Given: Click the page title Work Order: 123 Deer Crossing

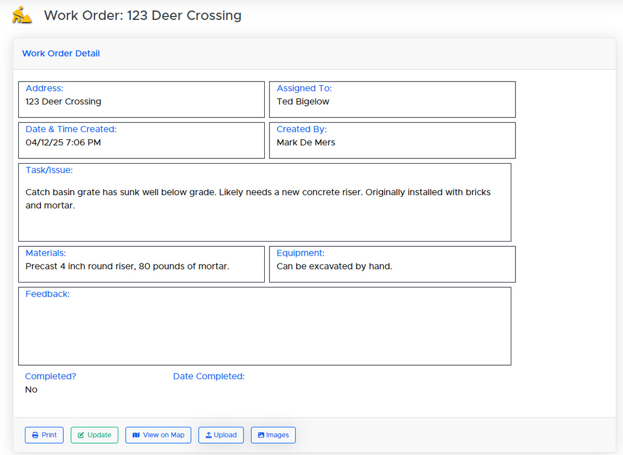Looking at the screenshot, I should [x=142, y=16].
